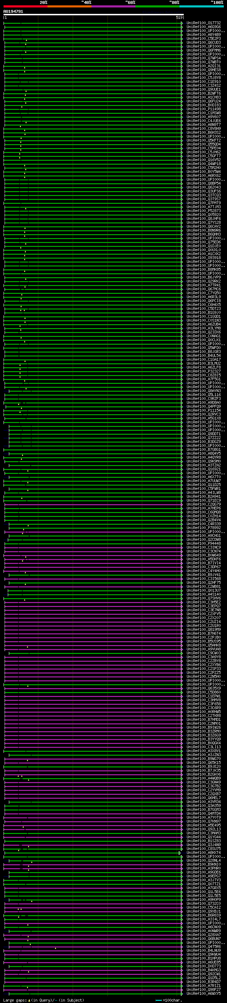
Task: Open the UniRef100_Q4PFQ9 hit
Action: [x=203, y=406]
